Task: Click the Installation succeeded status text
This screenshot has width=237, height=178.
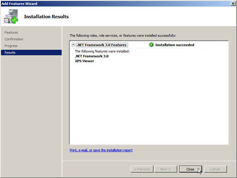Action: (x=175, y=45)
